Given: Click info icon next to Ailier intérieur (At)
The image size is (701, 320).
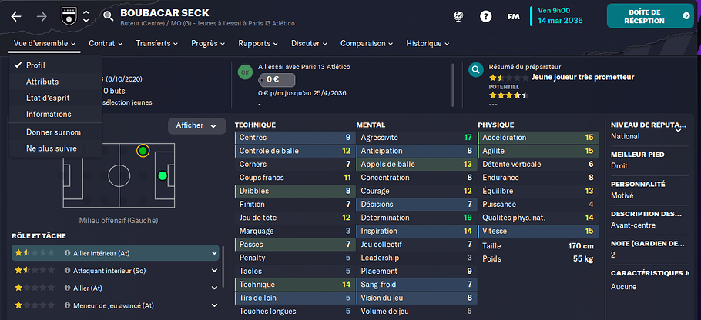Looking at the screenshot, I should pos(68,253).
